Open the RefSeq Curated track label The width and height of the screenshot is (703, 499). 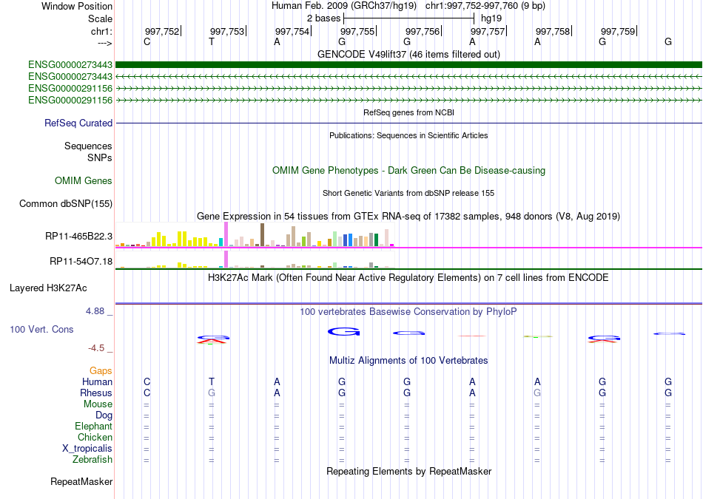click(x=78, y=123)
